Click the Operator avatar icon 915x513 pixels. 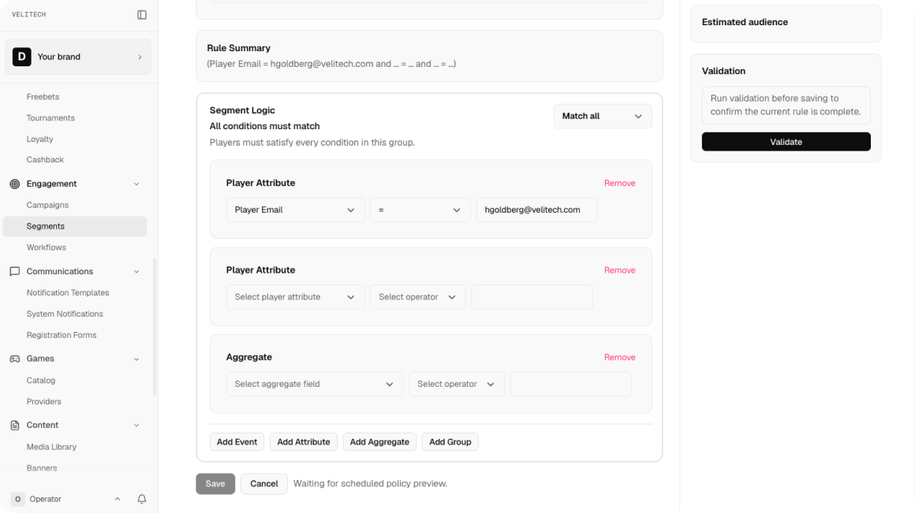click(17, 499)
